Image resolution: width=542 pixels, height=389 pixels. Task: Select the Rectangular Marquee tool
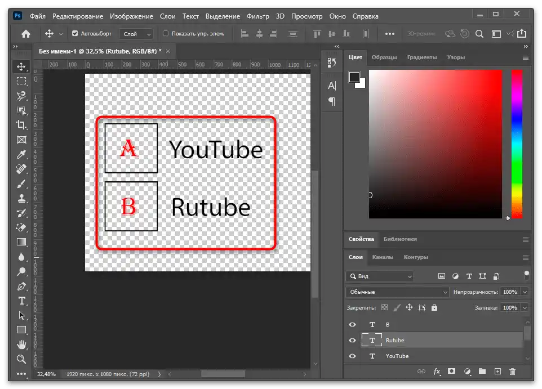[x=21, y=81]
